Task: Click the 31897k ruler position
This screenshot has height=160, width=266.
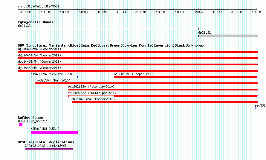Action: [140, 12]
